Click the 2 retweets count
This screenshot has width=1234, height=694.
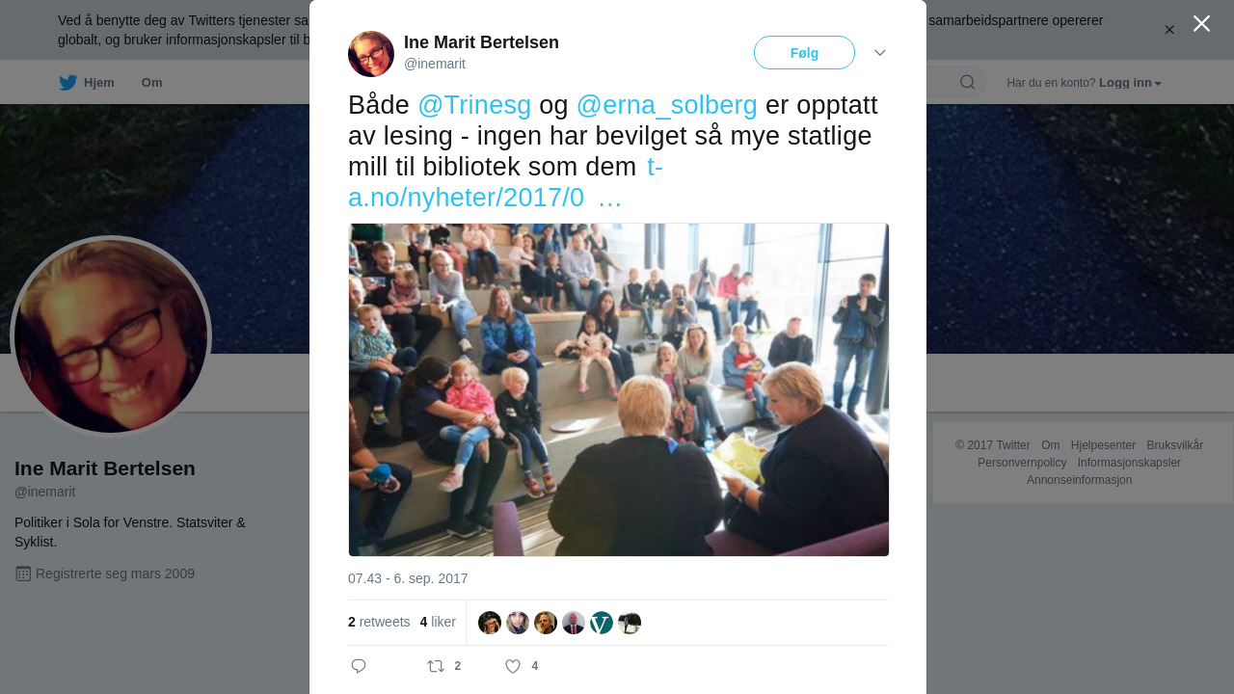pyautogui.click(x=379, y=623)
